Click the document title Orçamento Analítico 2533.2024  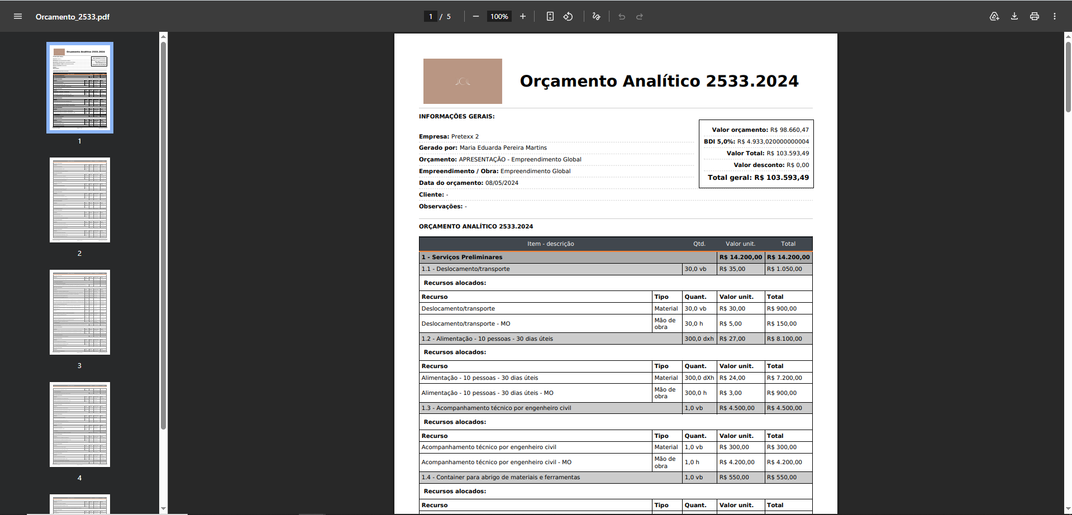click(x=659, y=82)
